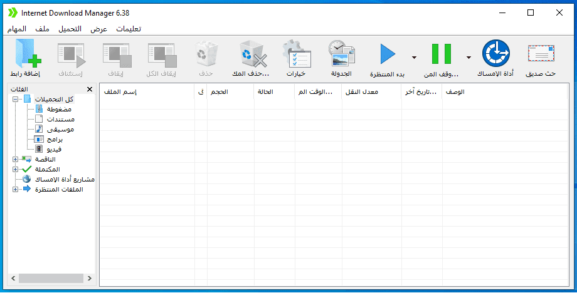Open the Grabber tool (أداة الإمساك) icon
This screenshot has height=293, width=577.
click(495, 54)
